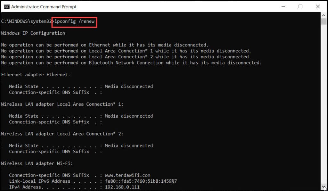
Task: Minimize the Command Prompt window
Action: 283,6
